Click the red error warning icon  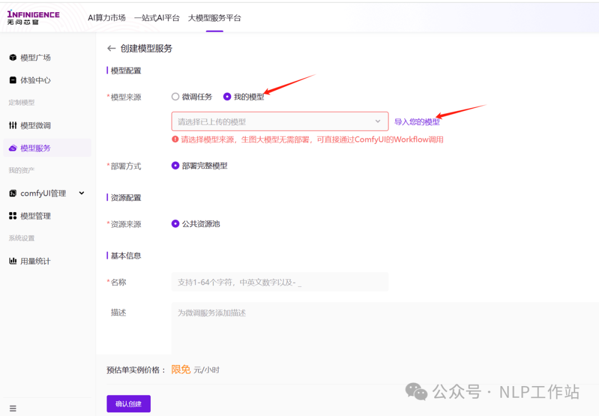[175, 139]
